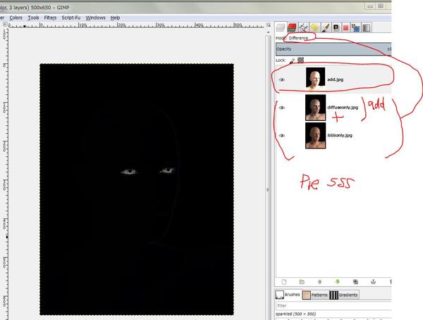
Task: Toggle the lock pixels brush icon
Action: [x=292, y=60]
